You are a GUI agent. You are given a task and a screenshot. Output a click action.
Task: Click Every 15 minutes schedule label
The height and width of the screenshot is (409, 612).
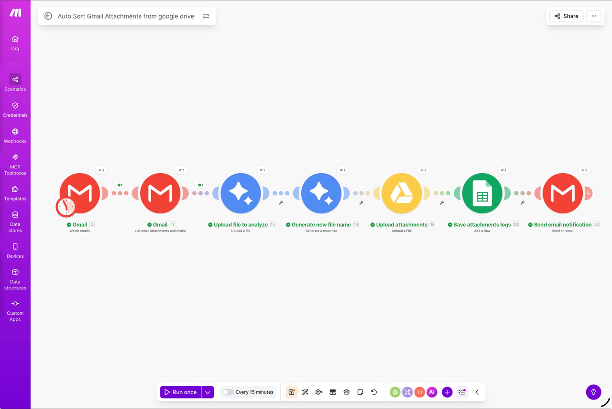255,392
